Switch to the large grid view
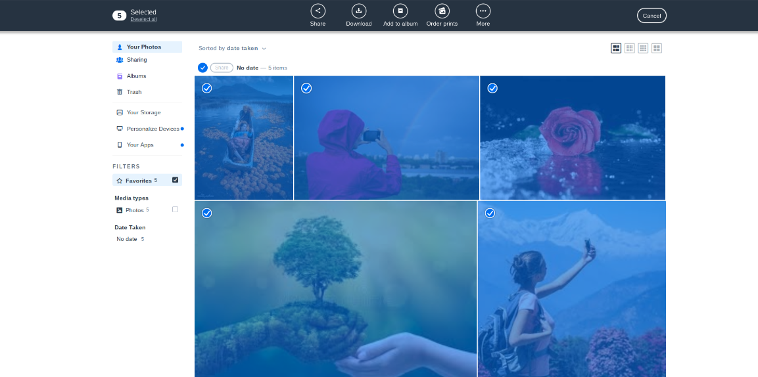The height and width of the screenshot is (377, 758). 657,48
